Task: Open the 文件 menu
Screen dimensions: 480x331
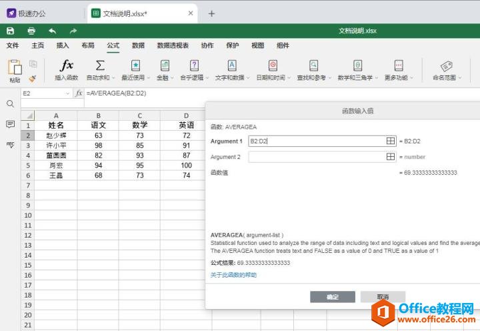Action: [x=13, y=45]
